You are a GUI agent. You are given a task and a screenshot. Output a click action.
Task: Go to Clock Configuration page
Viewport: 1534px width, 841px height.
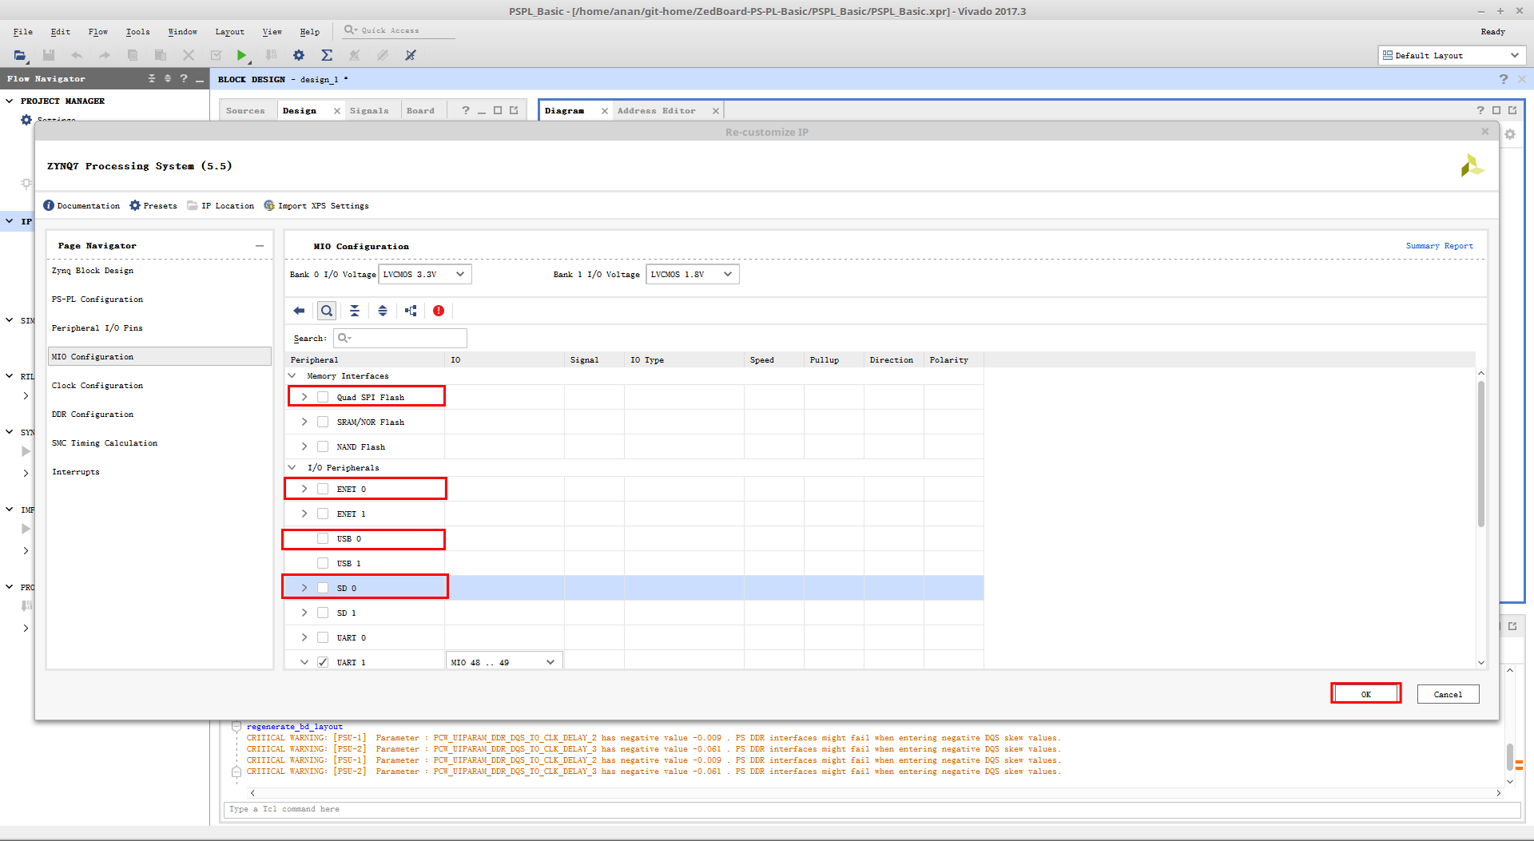coord(97,385)
